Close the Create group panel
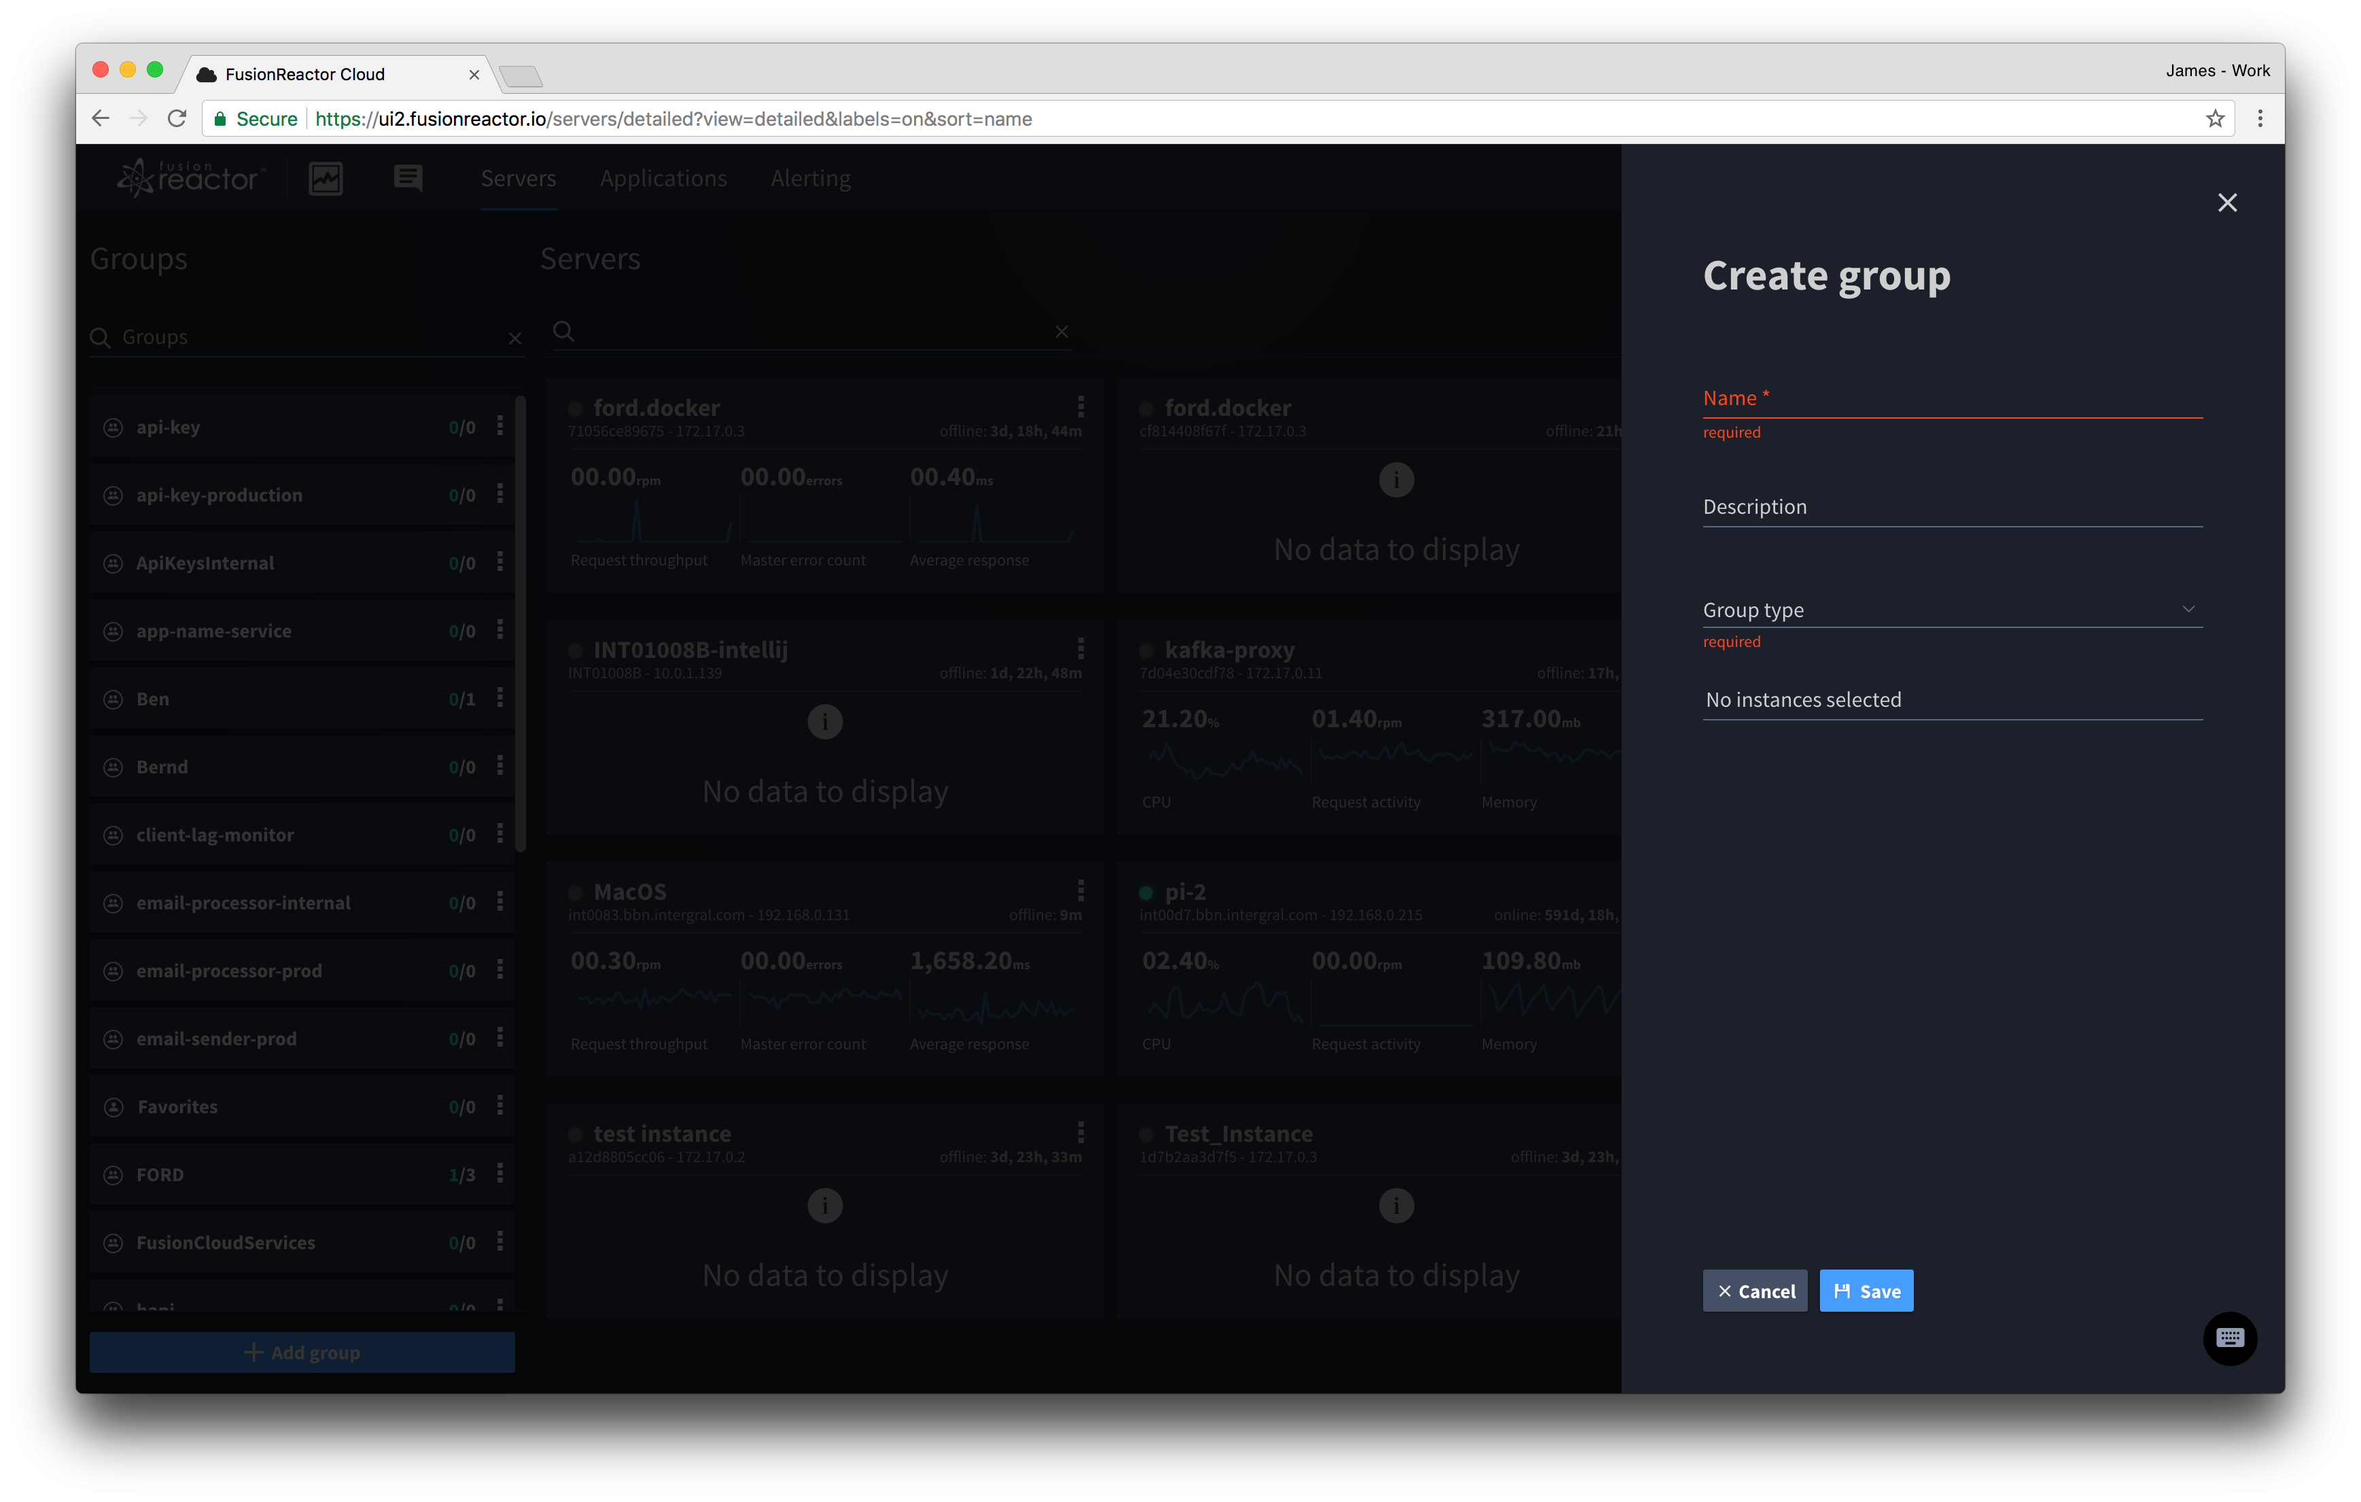 [x=2226, y=203]
